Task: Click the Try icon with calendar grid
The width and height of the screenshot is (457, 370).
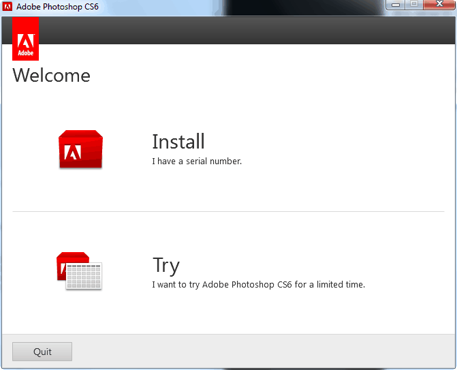Action: pyautogui.click(x=78, y=271)
